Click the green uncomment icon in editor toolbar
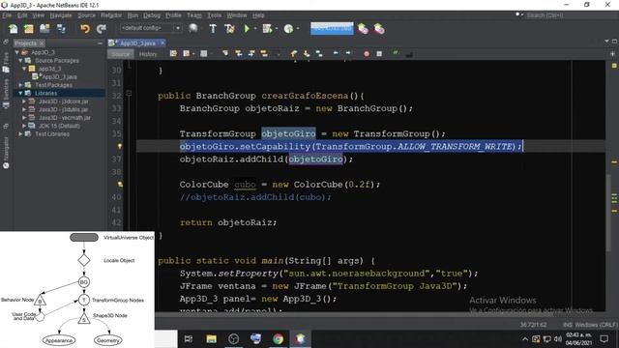 click(396, 53)
